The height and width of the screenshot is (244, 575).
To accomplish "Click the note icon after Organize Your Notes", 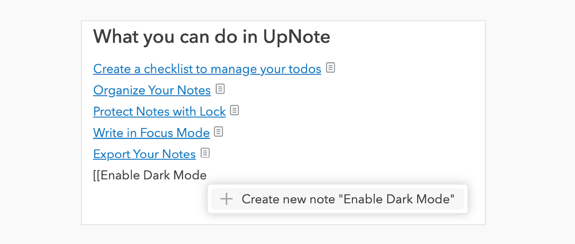I will point(221,89).
